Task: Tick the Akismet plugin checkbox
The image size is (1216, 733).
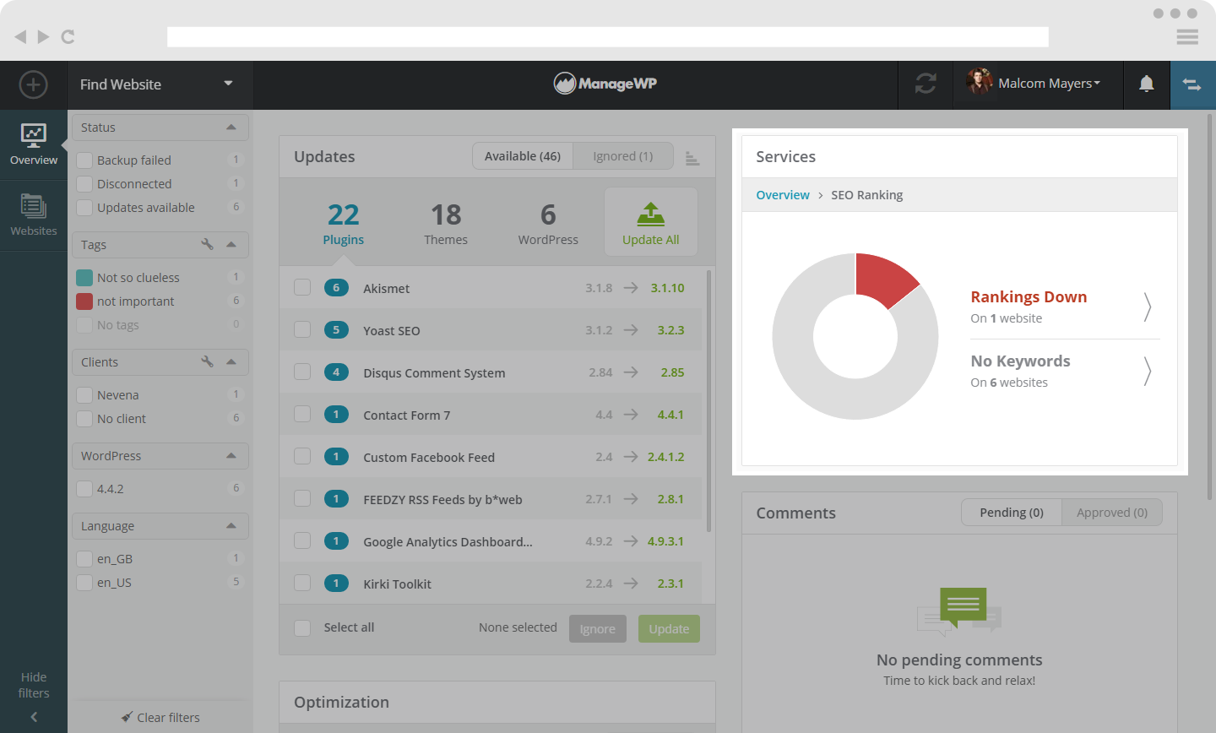Action: click(x=302, y=288)
